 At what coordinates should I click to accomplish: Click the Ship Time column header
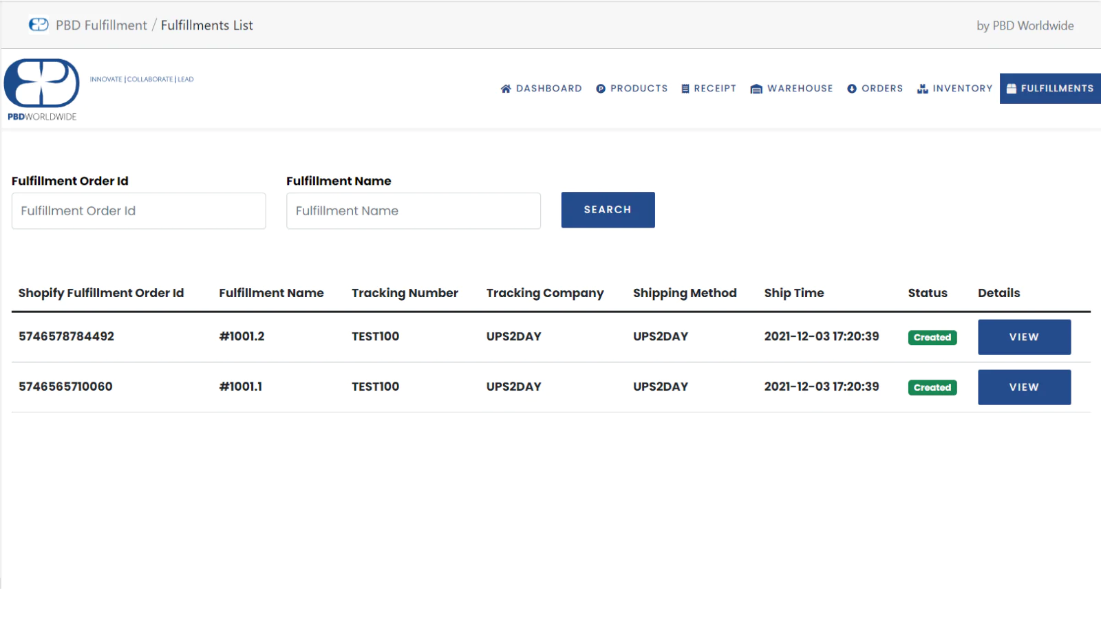click(793, 293)
